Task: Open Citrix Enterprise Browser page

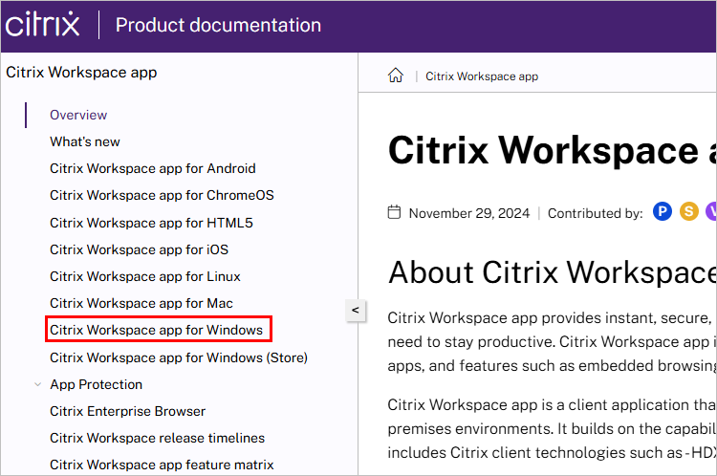Action: tap(127, 411)
